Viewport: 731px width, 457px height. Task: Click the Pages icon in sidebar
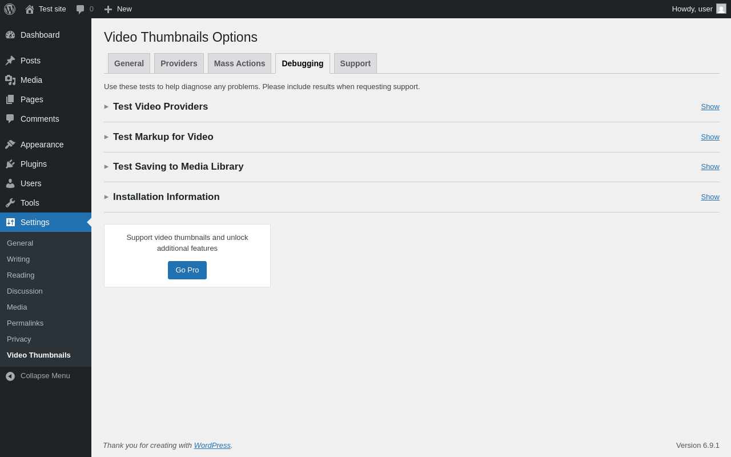tap(10, 99)
